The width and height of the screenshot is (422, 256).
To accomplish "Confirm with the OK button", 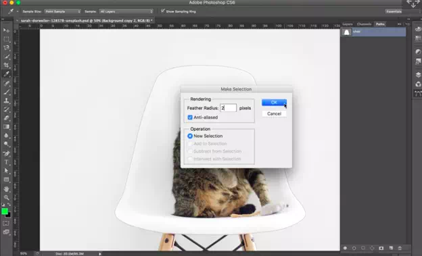I will pos(275,103).
